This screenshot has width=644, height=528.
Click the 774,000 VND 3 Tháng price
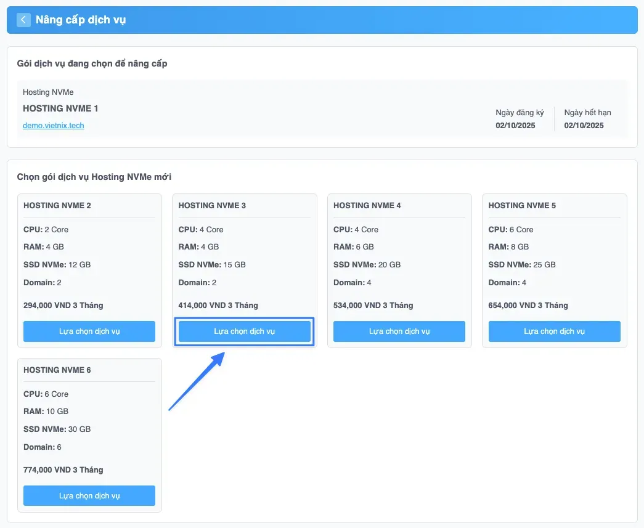63,469
